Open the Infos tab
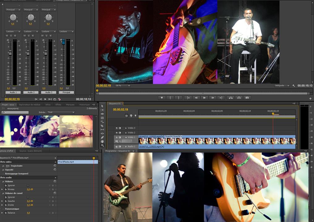This screenshot has height=222, width=314. (48, 105)
